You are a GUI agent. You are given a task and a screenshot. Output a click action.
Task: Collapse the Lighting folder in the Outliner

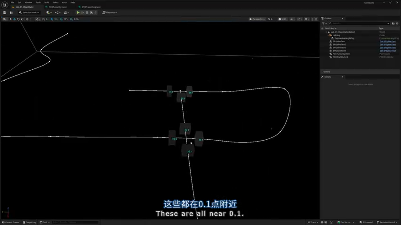click(328, 35)
